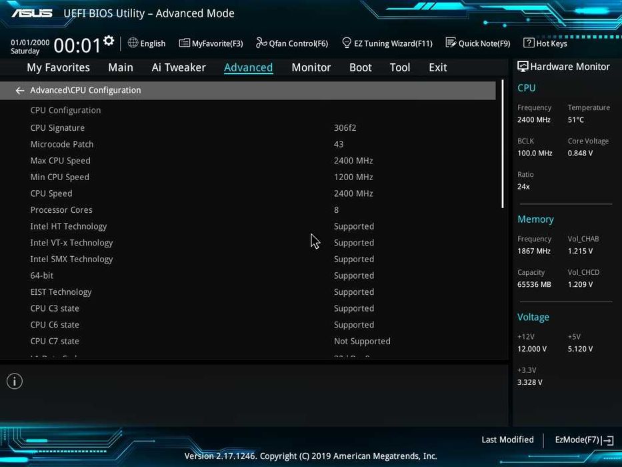The height and width of the screenshot is (467, 622).
Task: Click the Quick Note notepad icon
Action: pos(451,43)
